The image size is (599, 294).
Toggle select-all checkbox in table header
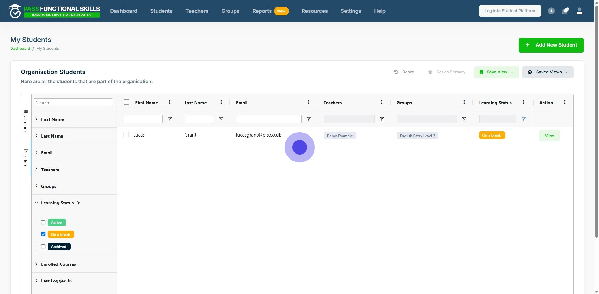[126, 102]
